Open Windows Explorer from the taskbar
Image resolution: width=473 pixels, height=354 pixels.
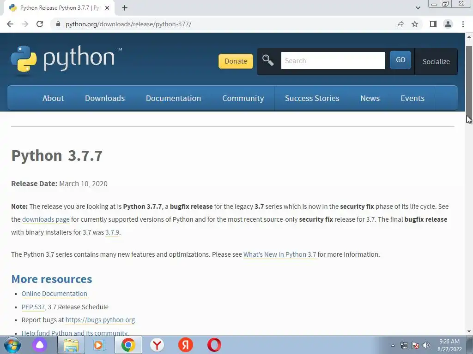click(x=71, y=345)
